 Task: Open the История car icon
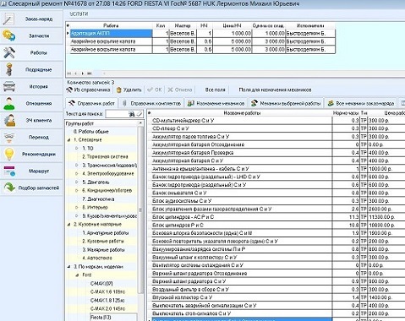(x=9, y=86)
